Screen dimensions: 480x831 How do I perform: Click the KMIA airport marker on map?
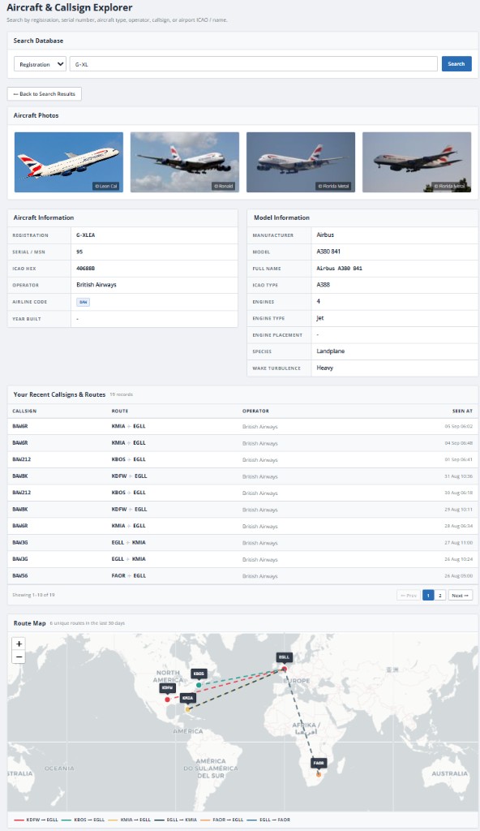pos(187,709)
